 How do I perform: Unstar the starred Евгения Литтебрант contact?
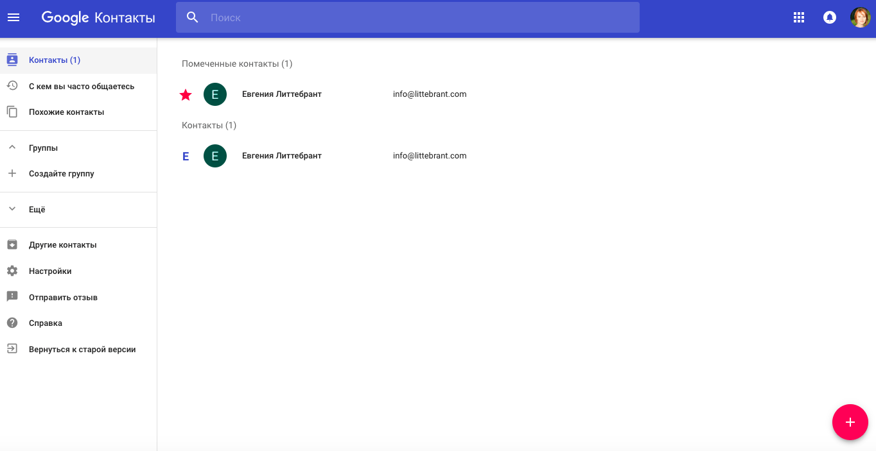186,95
